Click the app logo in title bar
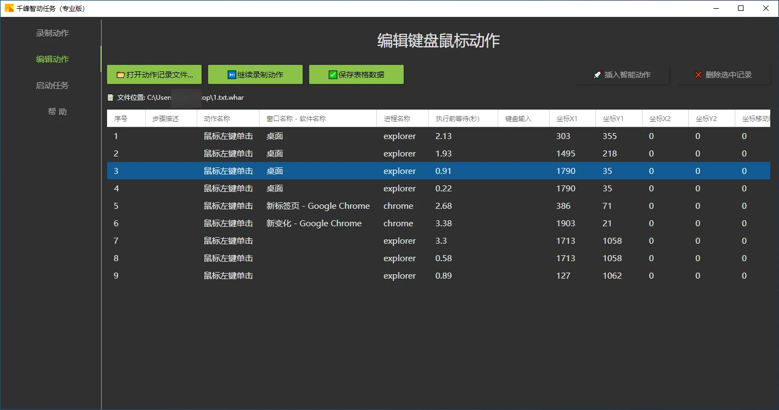 9,8
